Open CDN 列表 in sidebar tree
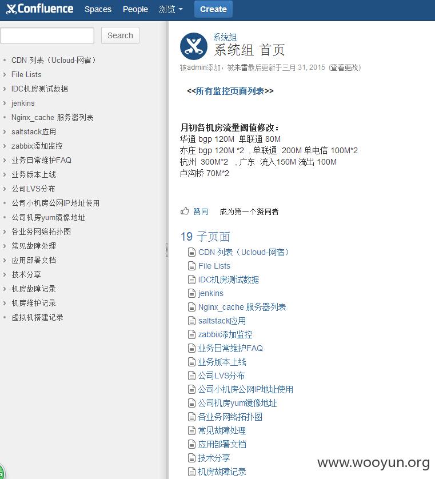This screenshot has width=435, height=479. (54, 60)
